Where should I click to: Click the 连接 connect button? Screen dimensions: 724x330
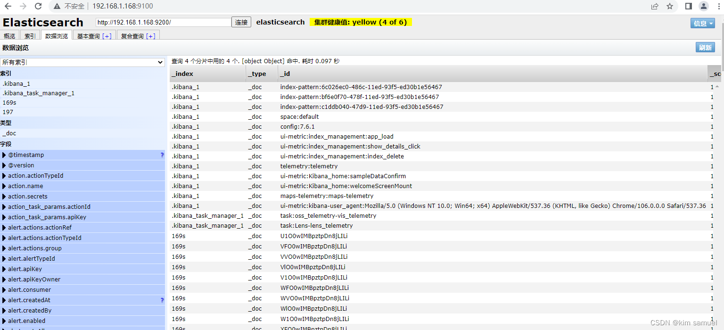pos(241,22)
